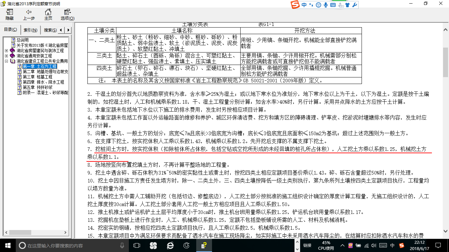The image size is (449, 252).
Task: Open the 总说明 topic
Action: point(22,40)
